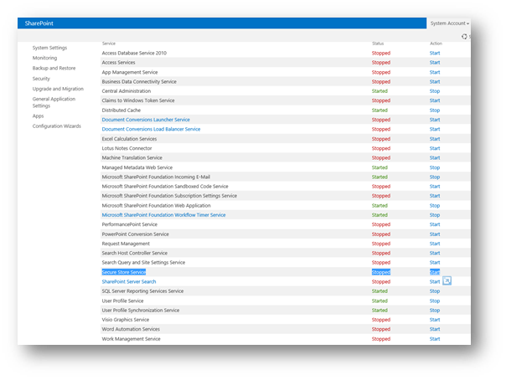Open Document Conversions Launcher Service link

point(146,120)
